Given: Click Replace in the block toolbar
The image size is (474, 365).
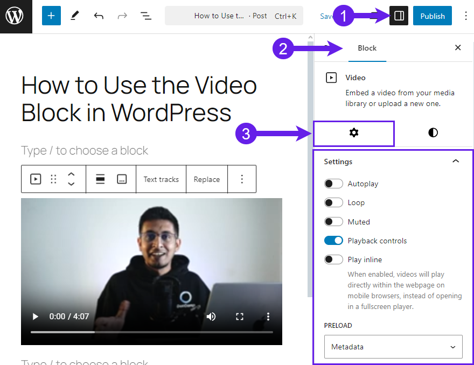Looking at the screenshot, I should 207,179.
